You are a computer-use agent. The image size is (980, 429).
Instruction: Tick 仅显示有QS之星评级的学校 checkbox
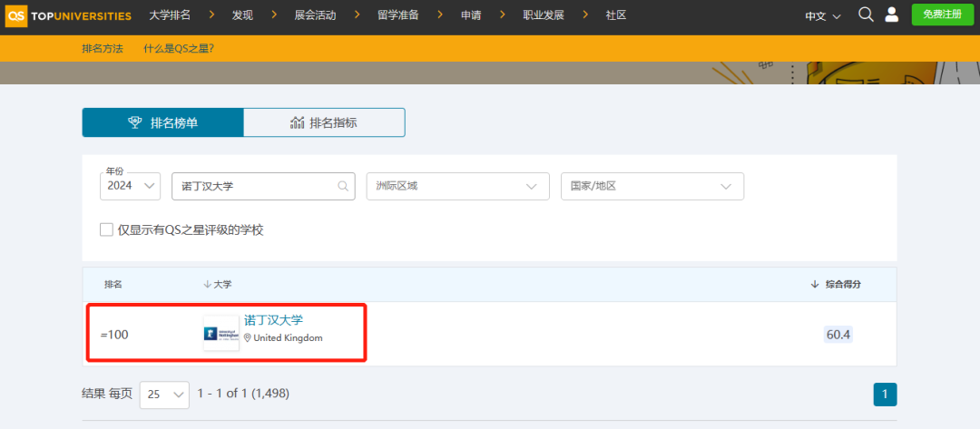[x=106, y=229]
